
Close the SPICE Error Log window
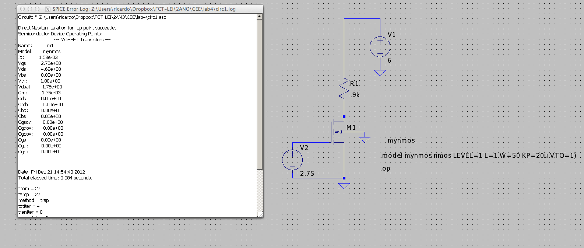(x=22, y=9)
